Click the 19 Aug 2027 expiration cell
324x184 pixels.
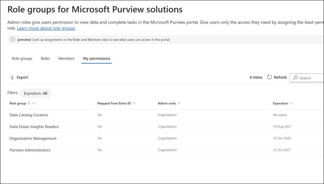click(282, 126)
